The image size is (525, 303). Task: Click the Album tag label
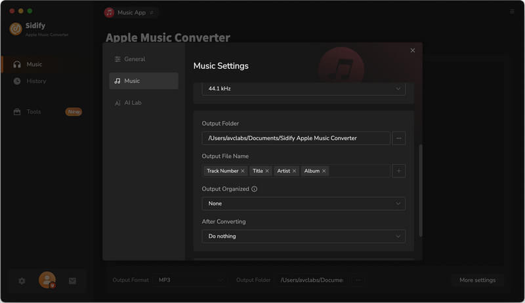pos(312,171)
